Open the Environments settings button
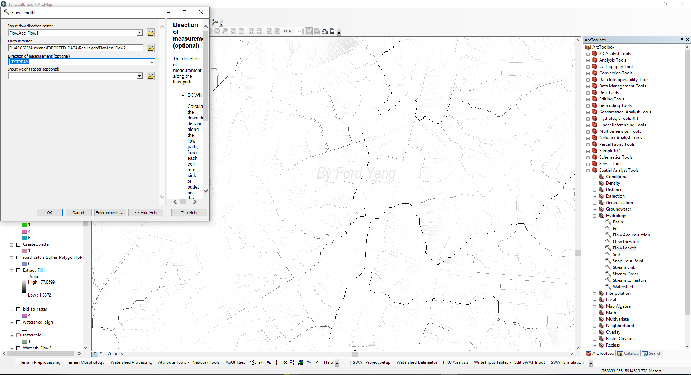Image resolution: width=691 pixels, height=375 pixels. (x=109, y=213)
